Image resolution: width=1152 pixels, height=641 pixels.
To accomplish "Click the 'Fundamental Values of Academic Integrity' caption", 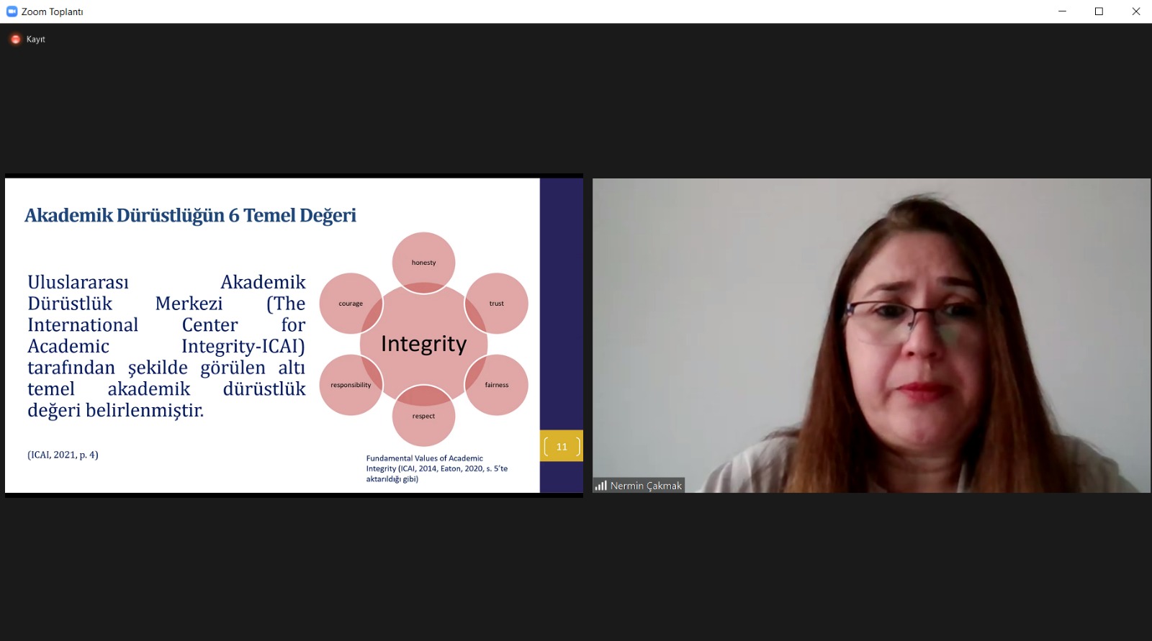I will point(436,468).
